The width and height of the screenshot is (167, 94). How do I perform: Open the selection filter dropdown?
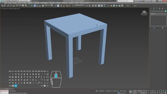[19, 5]
